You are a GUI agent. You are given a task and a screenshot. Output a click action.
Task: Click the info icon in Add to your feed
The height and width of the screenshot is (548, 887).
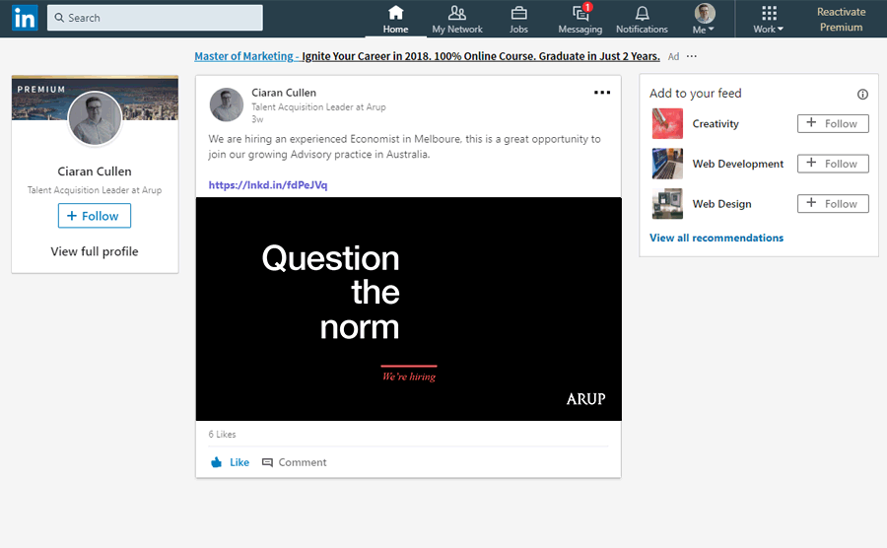pyautogui.click(x=862, y=94)
